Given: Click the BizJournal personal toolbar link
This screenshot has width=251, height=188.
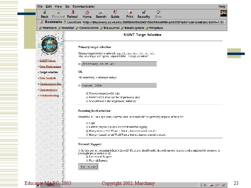Looking at the screenshot, I should point(110,28).
